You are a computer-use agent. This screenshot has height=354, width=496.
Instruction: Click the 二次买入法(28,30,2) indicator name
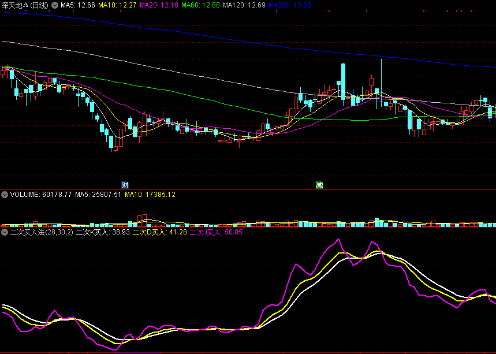click(x=42, y=232)
